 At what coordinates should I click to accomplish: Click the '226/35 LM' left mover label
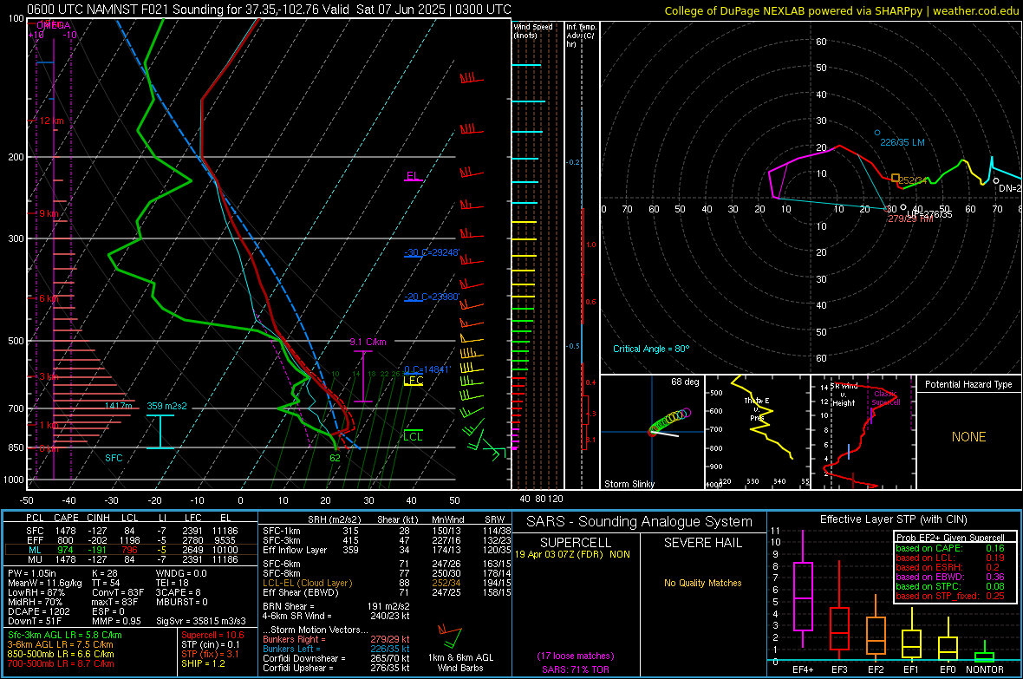pyautogui.click(x=902, y=142)
